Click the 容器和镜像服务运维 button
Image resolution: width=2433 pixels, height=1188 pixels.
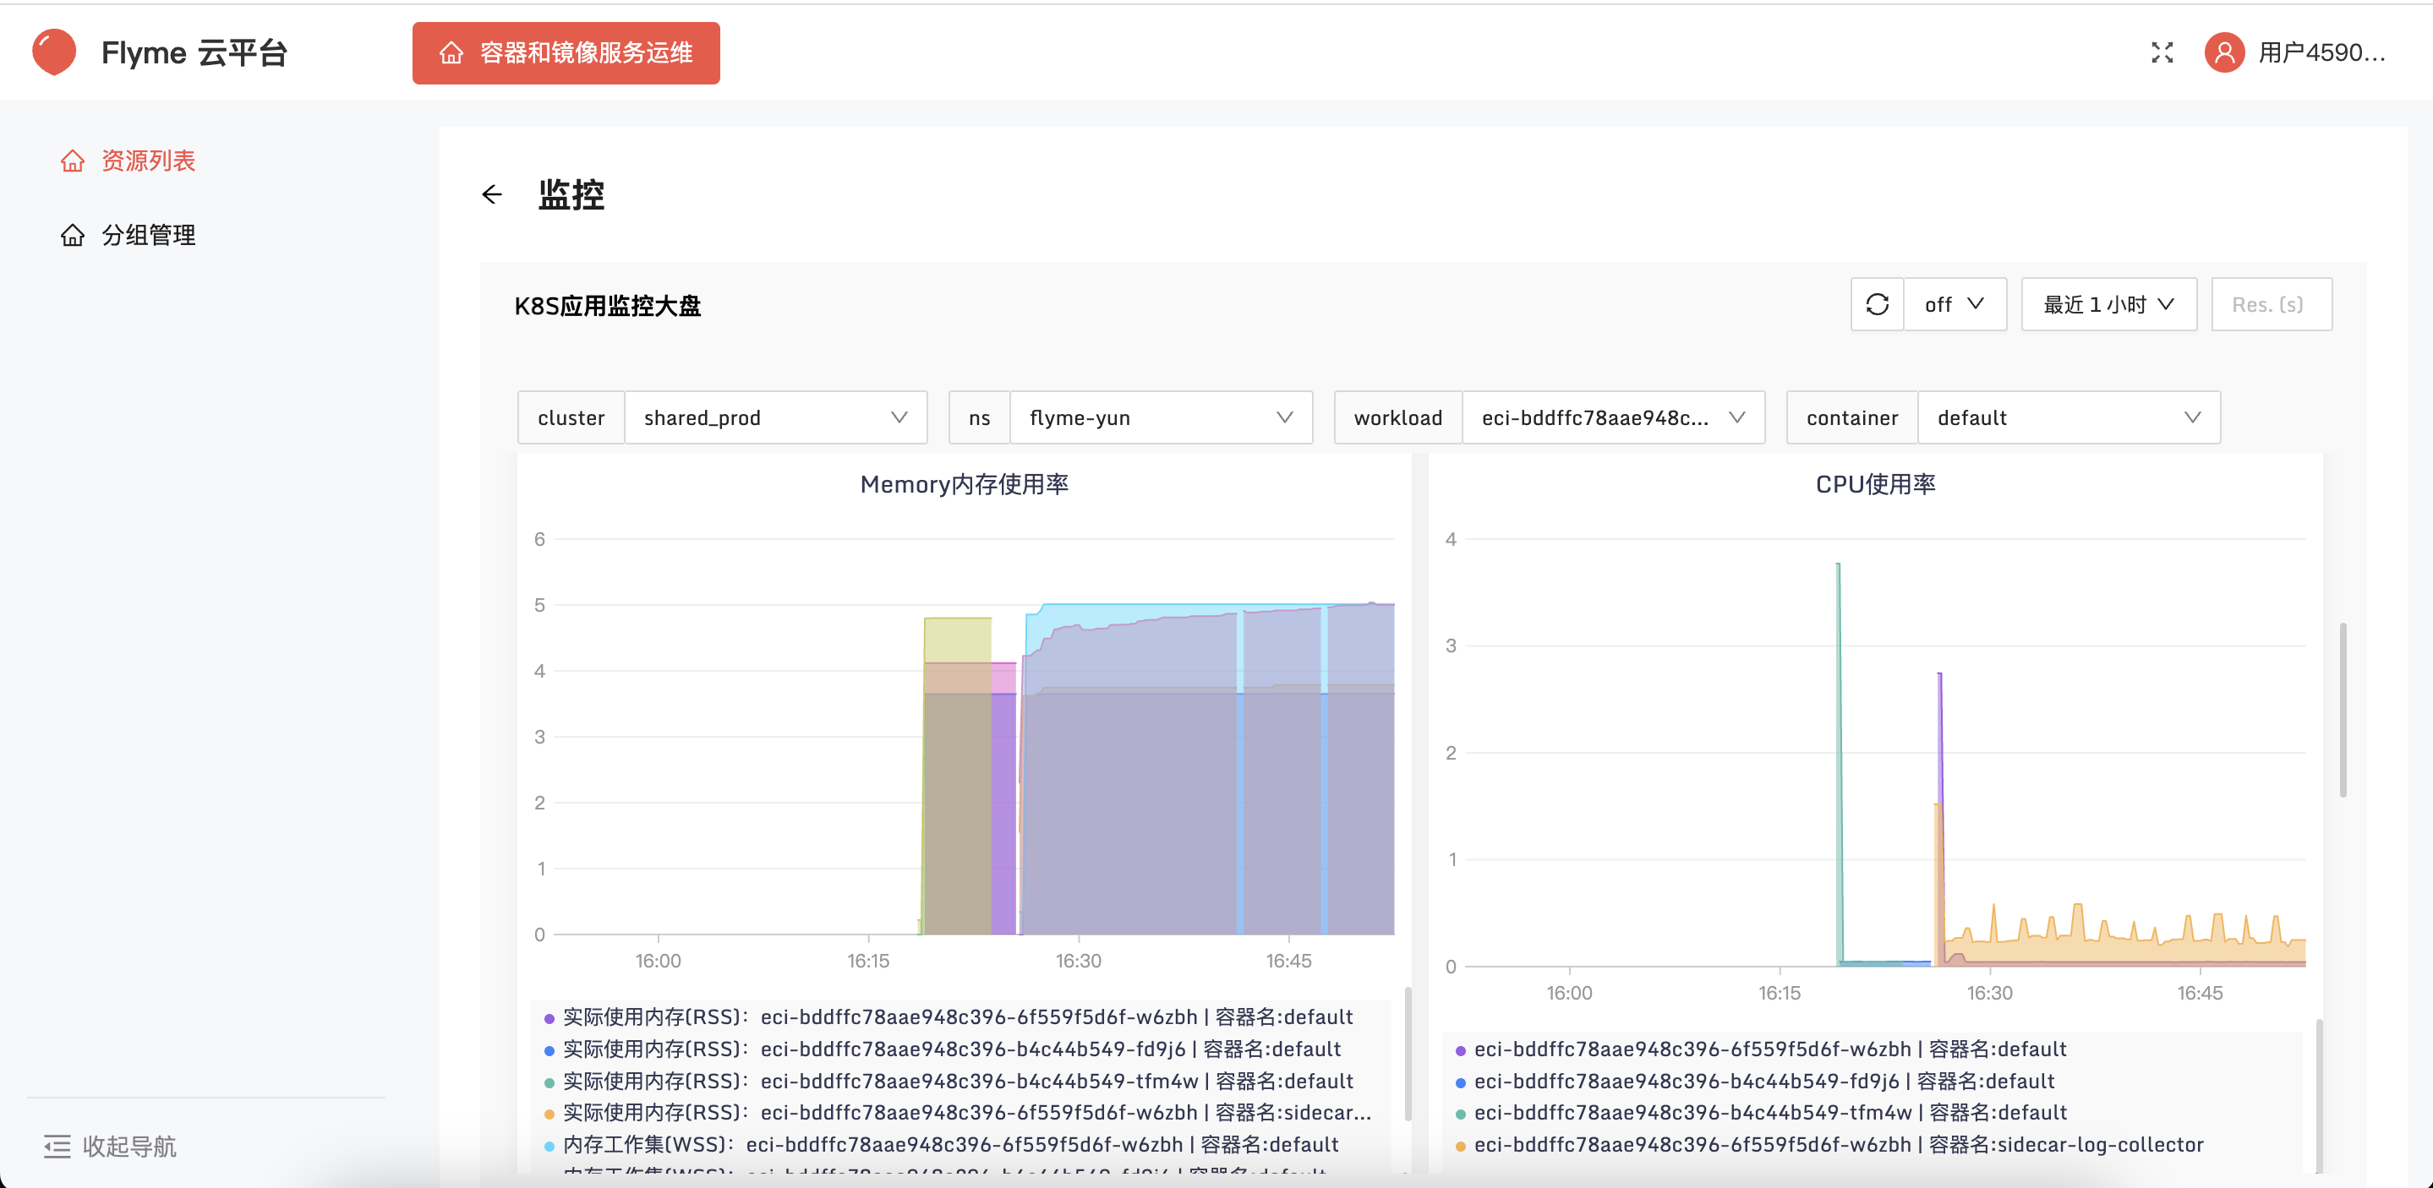566,53
